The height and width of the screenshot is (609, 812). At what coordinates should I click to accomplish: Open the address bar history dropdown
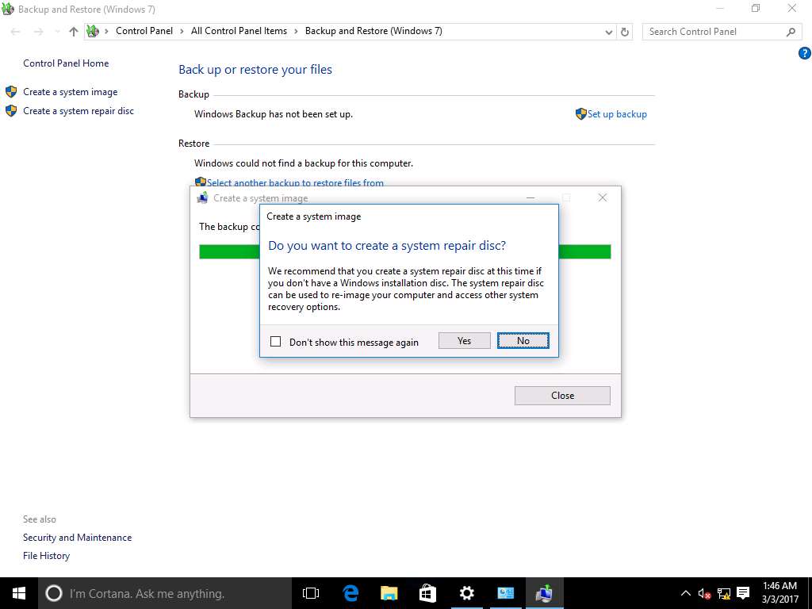click(609, 32)
